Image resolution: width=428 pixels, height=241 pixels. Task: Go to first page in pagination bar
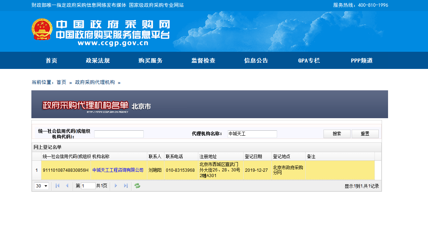coord(57,186)
